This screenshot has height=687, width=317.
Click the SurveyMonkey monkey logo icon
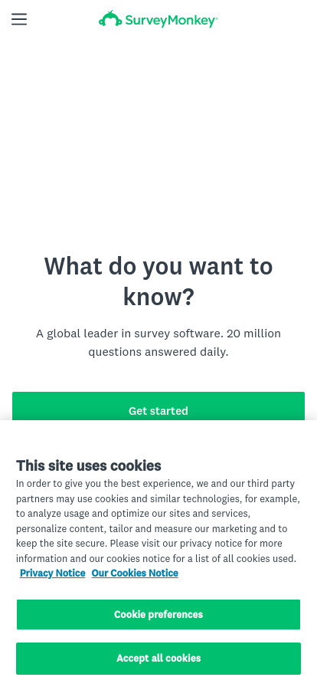click(x=110, y=19)
